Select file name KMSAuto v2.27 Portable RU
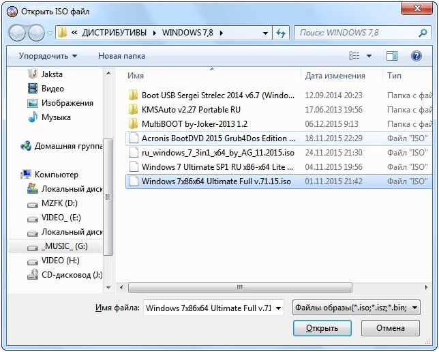439x352 pixels. tap(191, 110)
